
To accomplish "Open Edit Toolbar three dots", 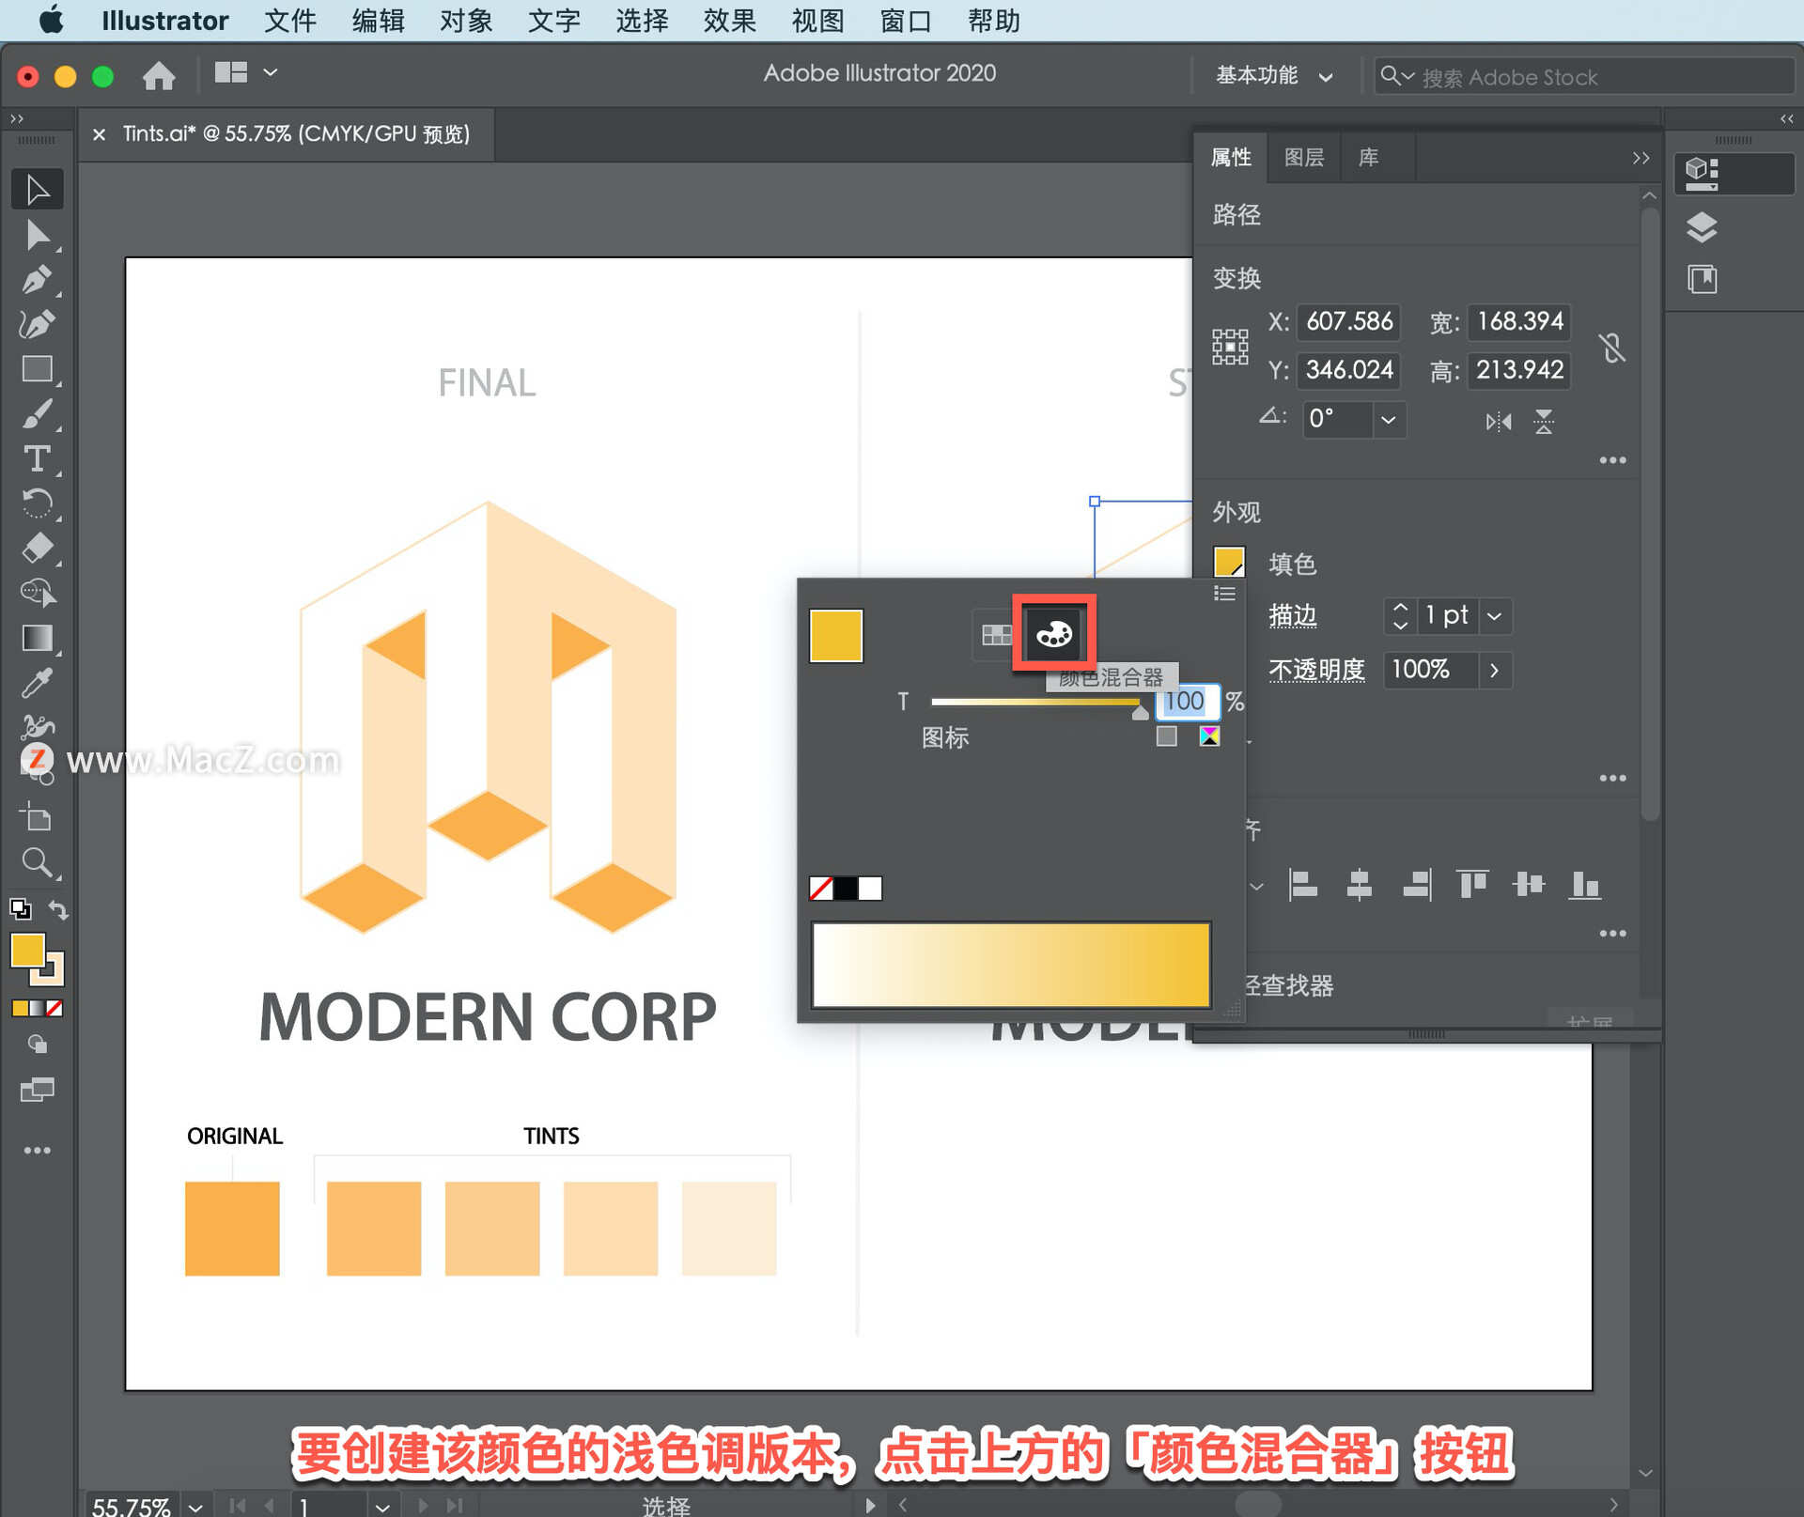I will 37,1151.
